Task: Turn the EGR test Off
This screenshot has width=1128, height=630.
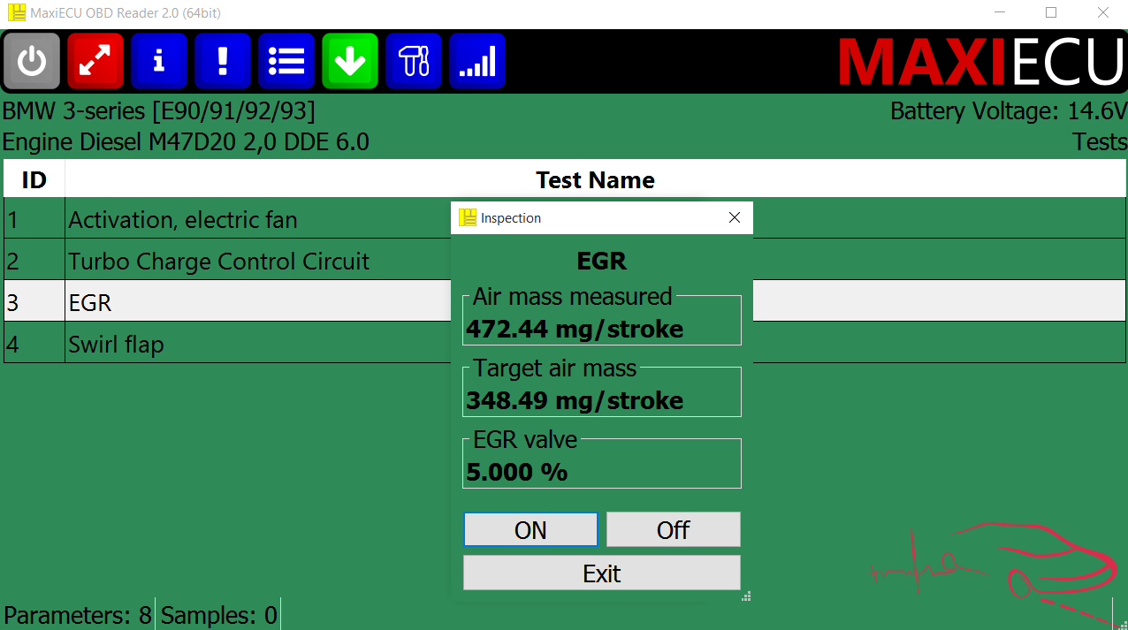Action: coord(673,529)
